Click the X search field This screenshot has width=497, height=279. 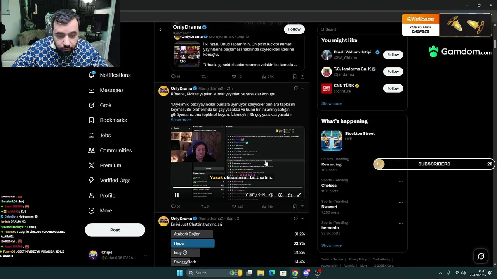pos(362,29)
